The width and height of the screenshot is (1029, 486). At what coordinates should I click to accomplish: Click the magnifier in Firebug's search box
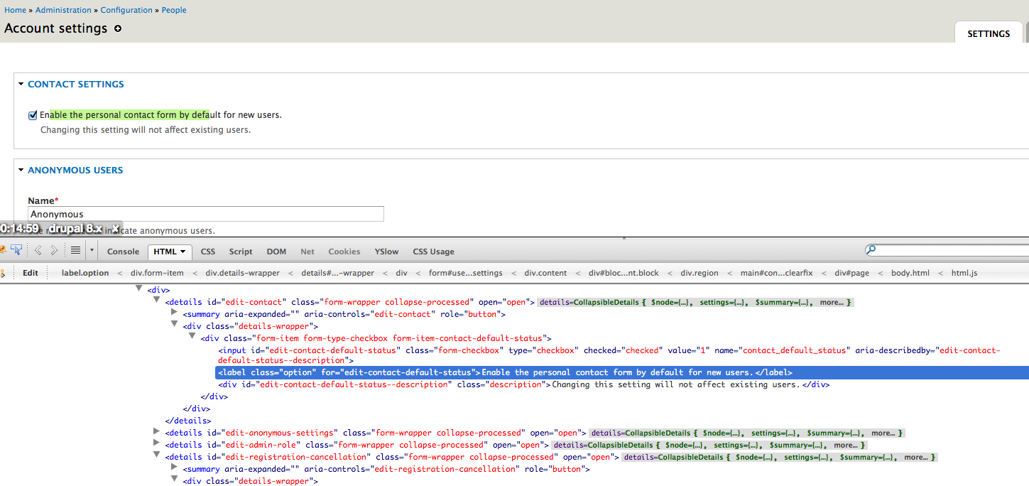(x=872, y=250)
